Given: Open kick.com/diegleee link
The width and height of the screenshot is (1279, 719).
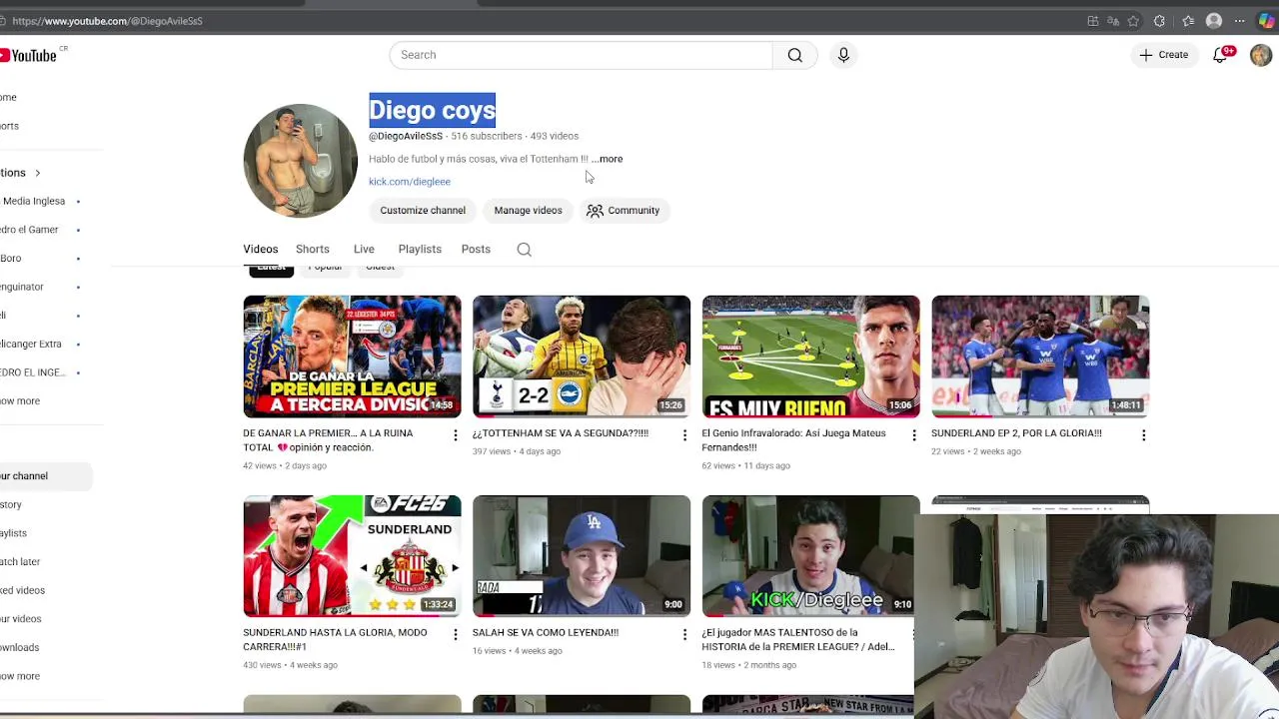Looking at the screenshot, I should [410, 182].
